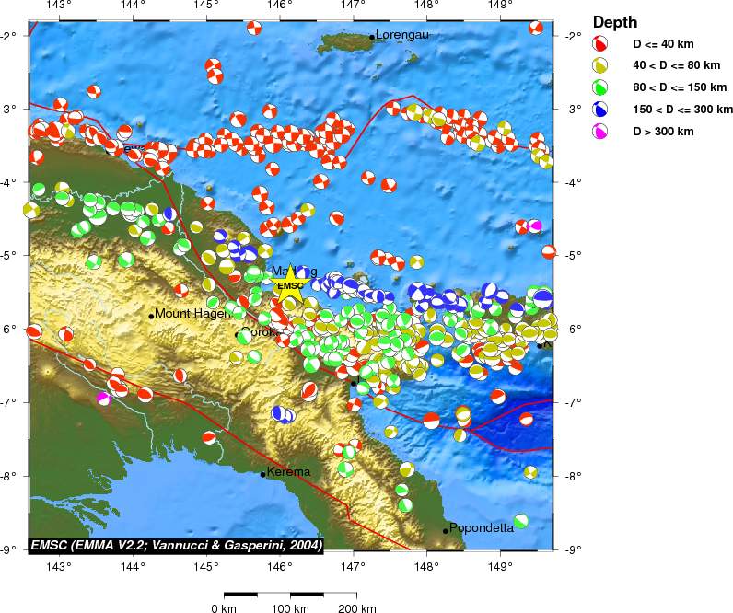Click the 'Popondetta' city label

[x=482, y=528]
